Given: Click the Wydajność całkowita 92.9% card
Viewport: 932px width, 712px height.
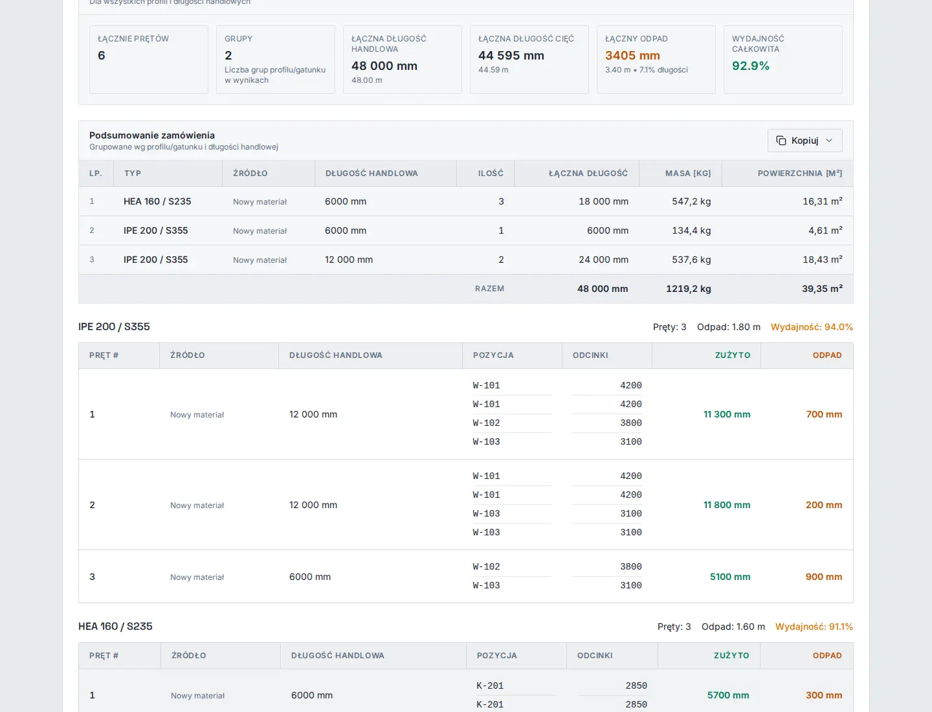Looking at the screenshot, I should [783, 60].
